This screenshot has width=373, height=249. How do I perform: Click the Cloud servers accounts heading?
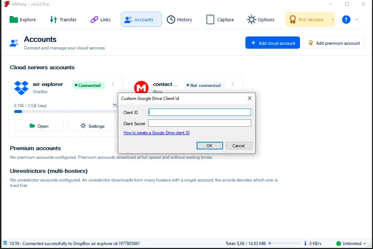click(x=42, y=67)
